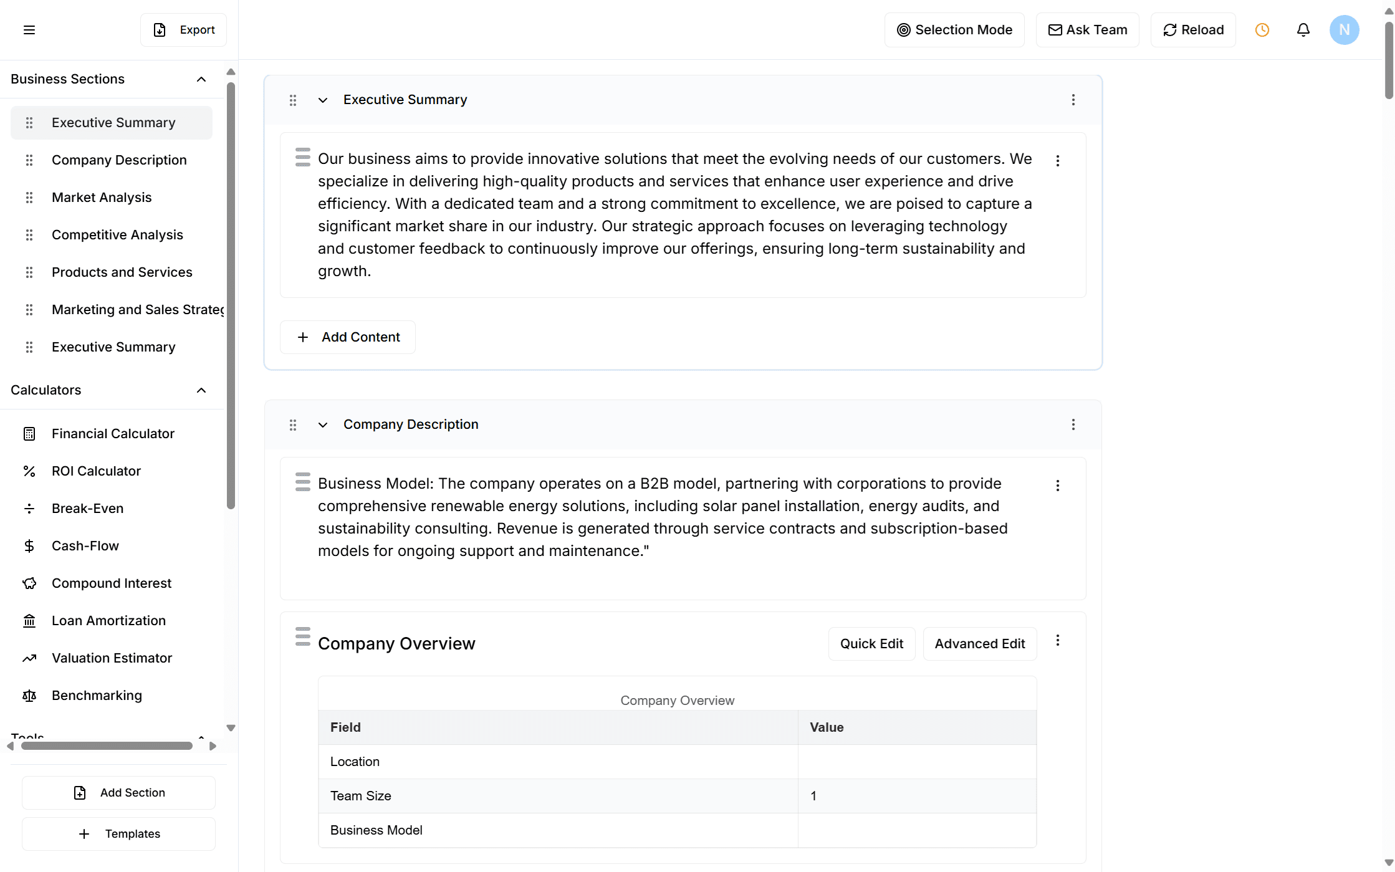Click the Location value cell
Screen dimensions: 1395x872
(916, 761)
